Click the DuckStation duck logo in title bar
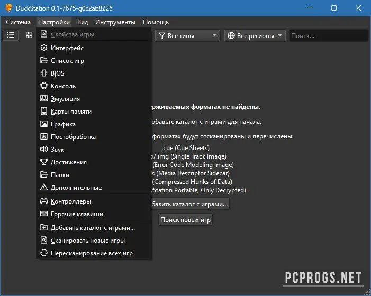371x296 pixels. [8, 8]
